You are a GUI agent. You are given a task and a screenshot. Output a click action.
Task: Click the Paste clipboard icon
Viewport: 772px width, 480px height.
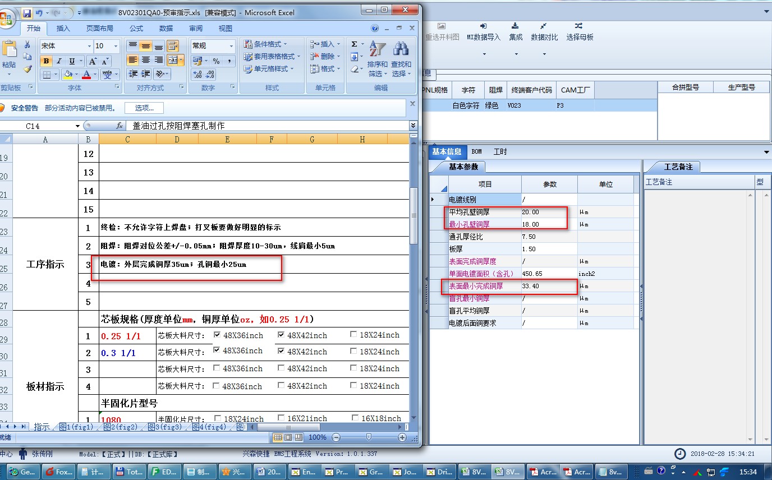(x=9, y=49)
